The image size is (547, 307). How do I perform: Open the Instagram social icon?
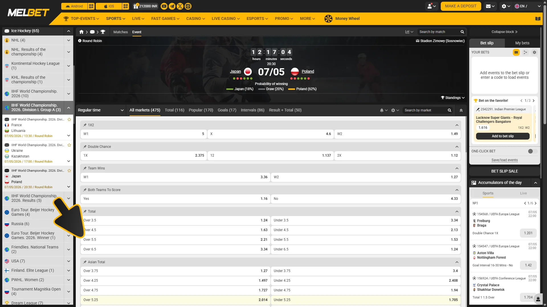[x=188, y=6]
